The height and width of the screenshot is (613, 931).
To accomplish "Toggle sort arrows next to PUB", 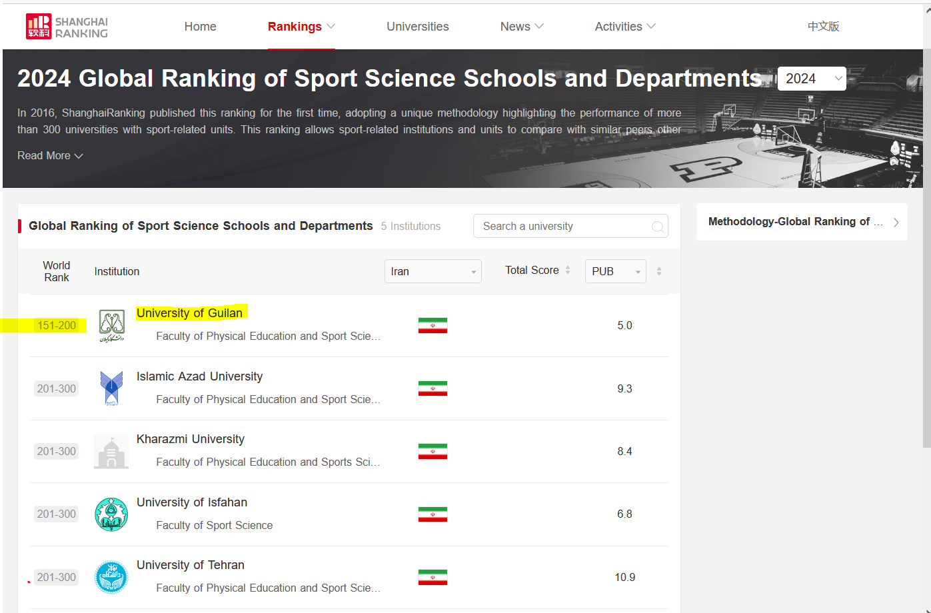I will (x=659, y=271).
